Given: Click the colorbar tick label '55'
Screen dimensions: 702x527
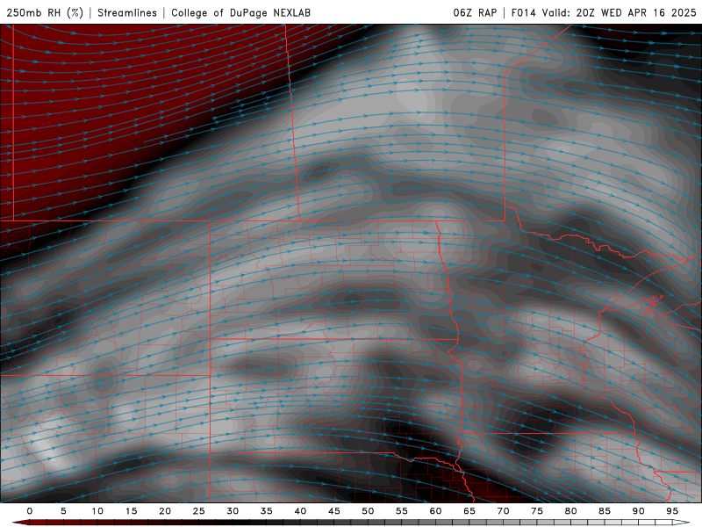Looking at the screenshot, I should (402, 511).
